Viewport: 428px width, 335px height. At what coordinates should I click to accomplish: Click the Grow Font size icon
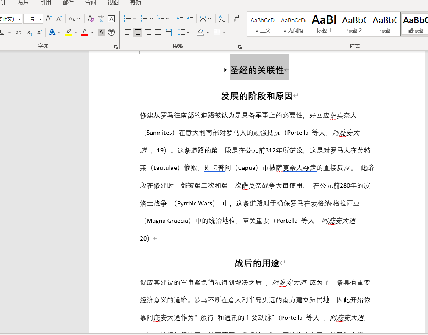[49, 19]
